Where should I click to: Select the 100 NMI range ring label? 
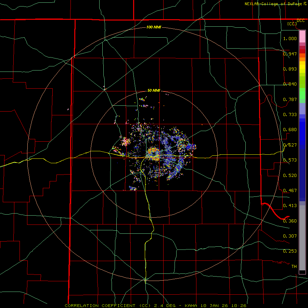[x=154, y=27]
